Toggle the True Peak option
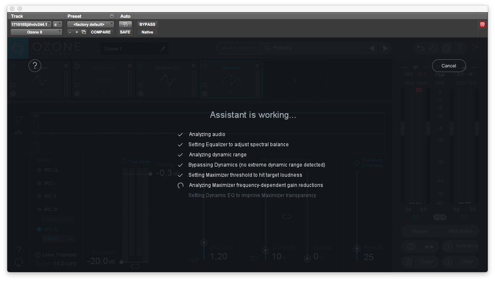This screenshot has width=495, height=281. click(136, 161)
